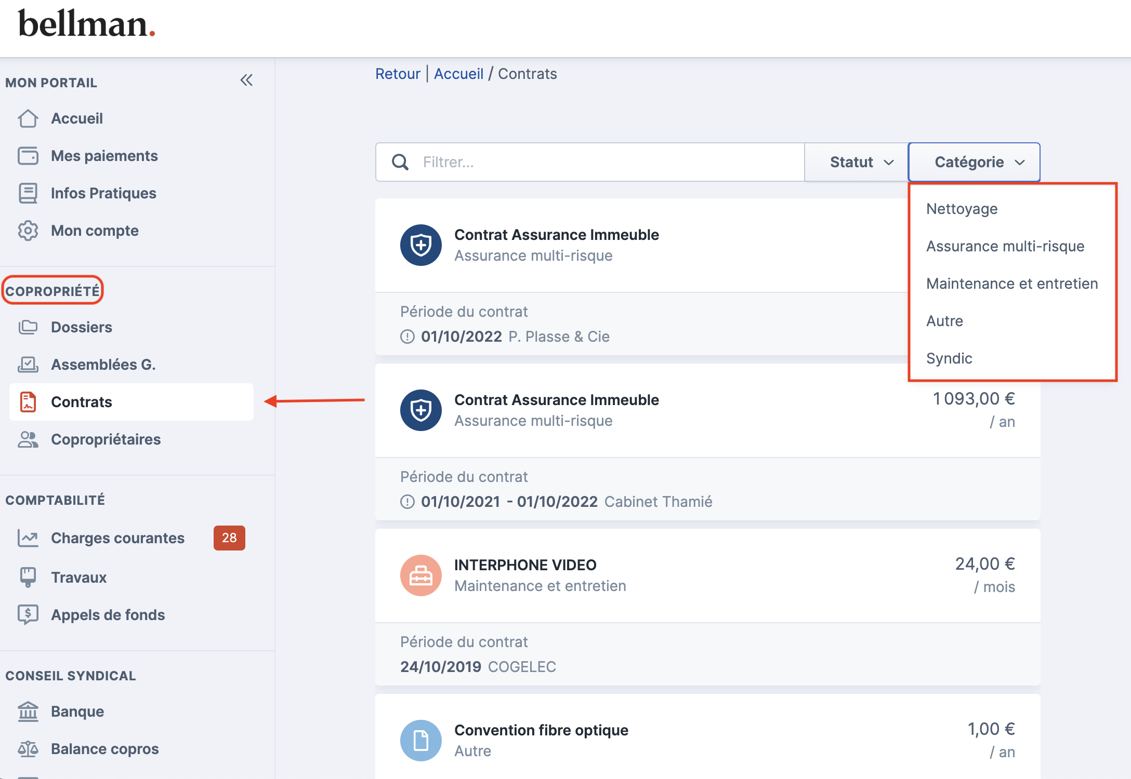Viewport: 1131px width, 779px height.
Task: Click the Mes paiements wallet icon
Action: point(28,156)
